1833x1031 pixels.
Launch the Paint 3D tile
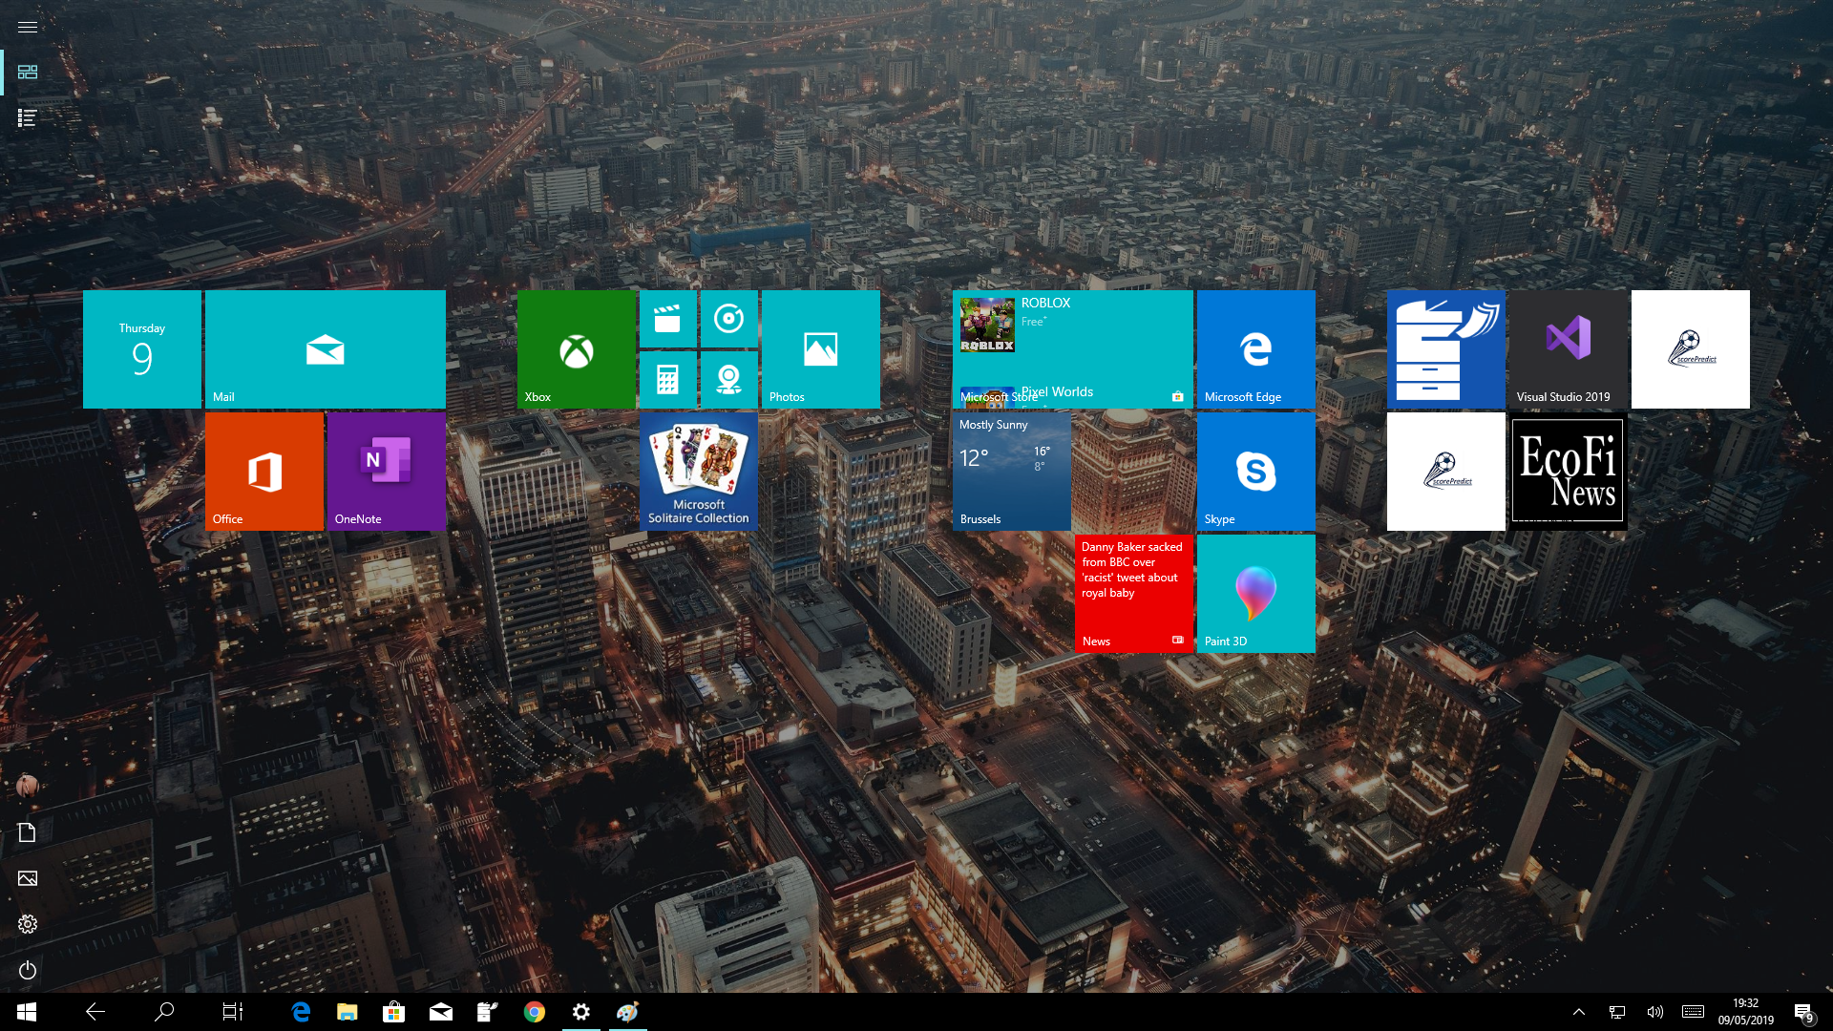pyautogui.click(x=1256, y=594)
